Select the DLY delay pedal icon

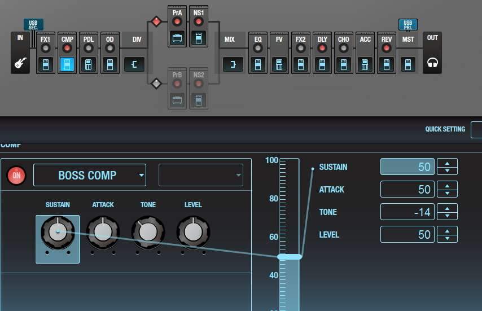(322, 64)
